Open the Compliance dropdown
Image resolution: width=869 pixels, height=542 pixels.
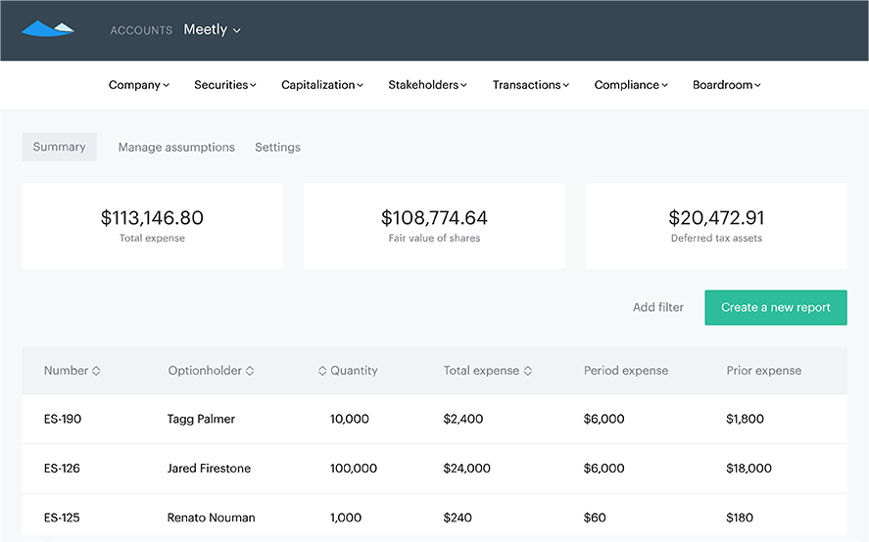click(x=631, y=85)
